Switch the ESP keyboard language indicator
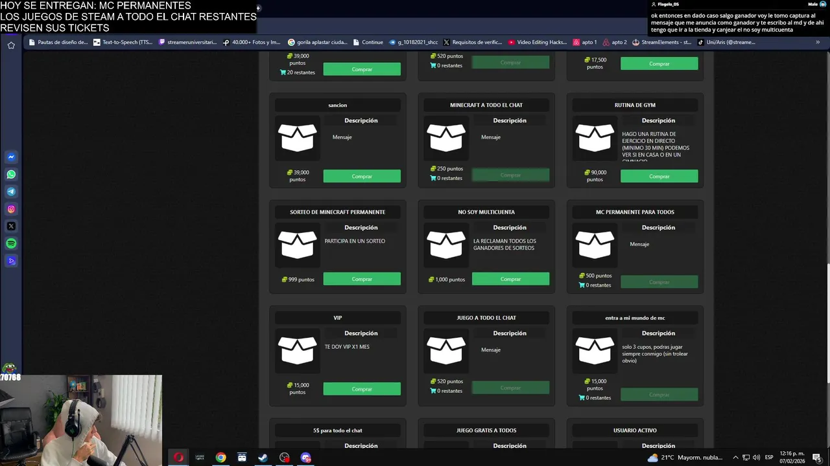 pyautogui.click(x=770, y=458)
